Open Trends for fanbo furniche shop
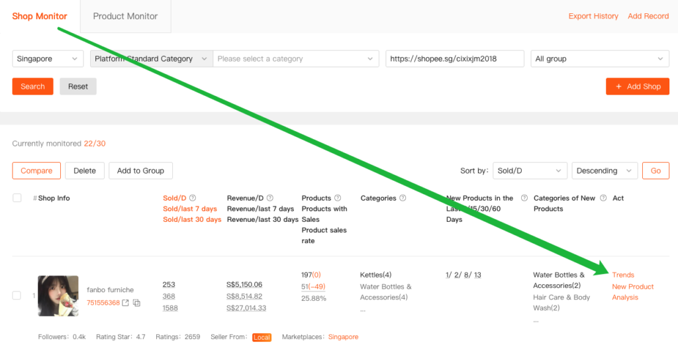 pyautogui.click(x=623, y=275)
